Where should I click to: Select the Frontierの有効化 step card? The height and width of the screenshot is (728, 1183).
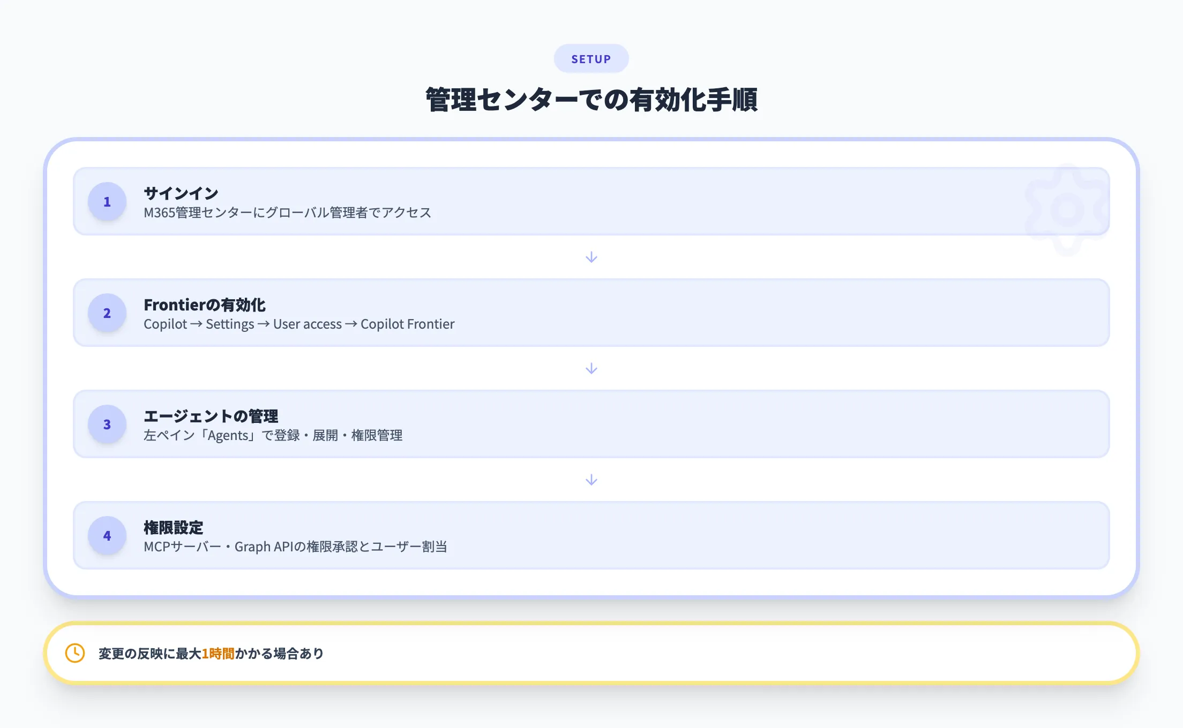589,313
